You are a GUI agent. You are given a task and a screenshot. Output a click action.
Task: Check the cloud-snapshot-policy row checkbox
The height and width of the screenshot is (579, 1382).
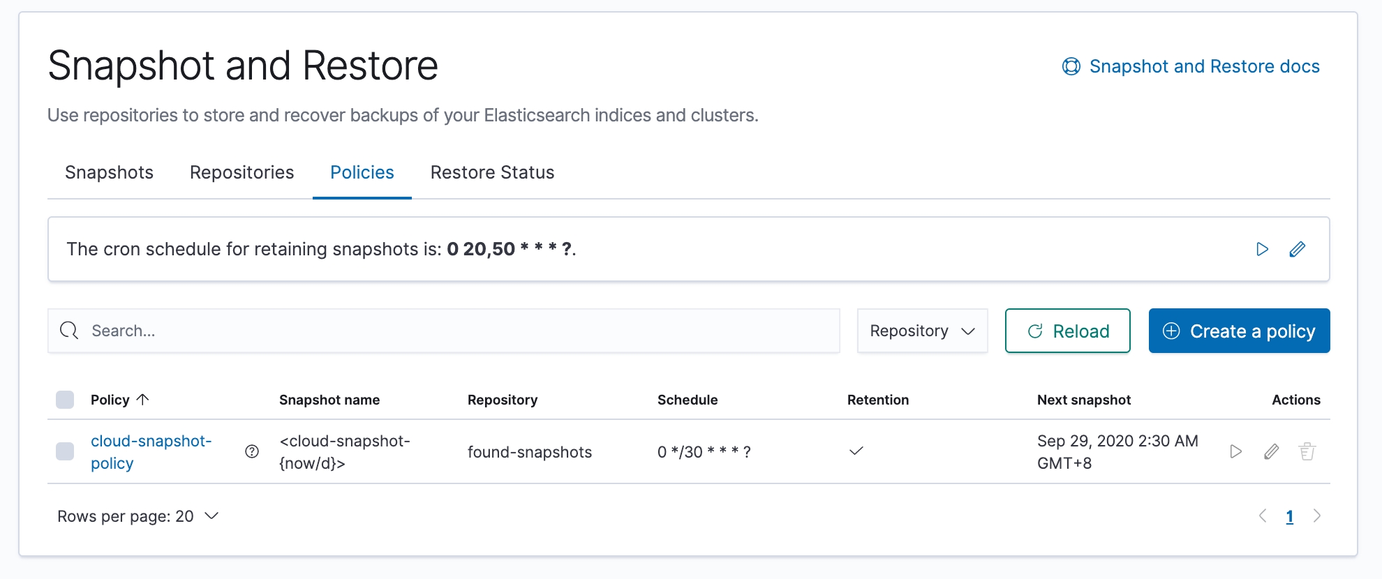click(65, 451)
